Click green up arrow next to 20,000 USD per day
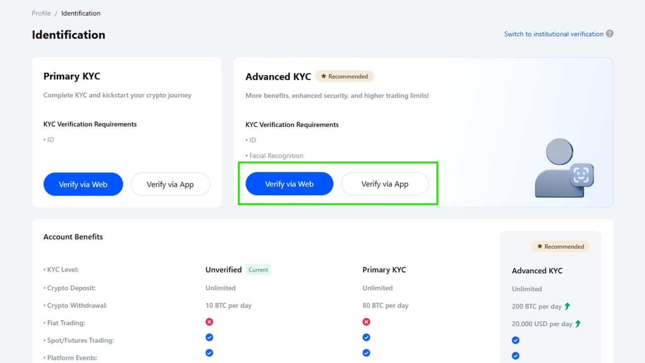 (578, 324)
